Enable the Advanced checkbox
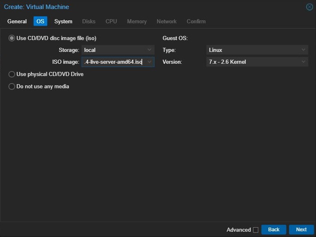316x237 pixels. tap(256, 230)
